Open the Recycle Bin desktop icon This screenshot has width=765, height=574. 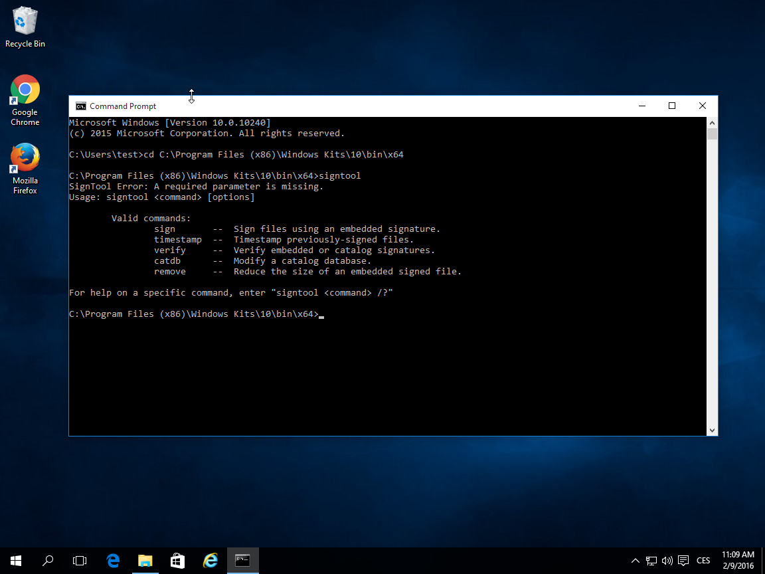(x=25, y=27)
